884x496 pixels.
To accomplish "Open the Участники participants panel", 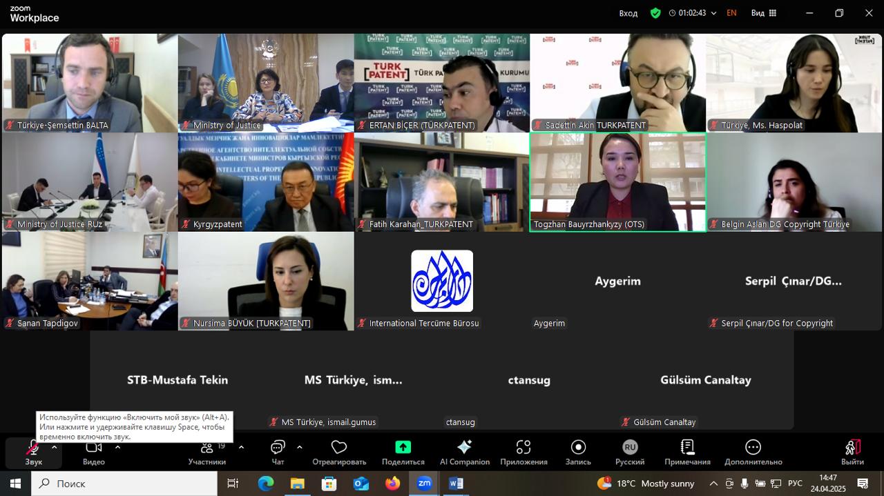I will (x=207, y=453).
